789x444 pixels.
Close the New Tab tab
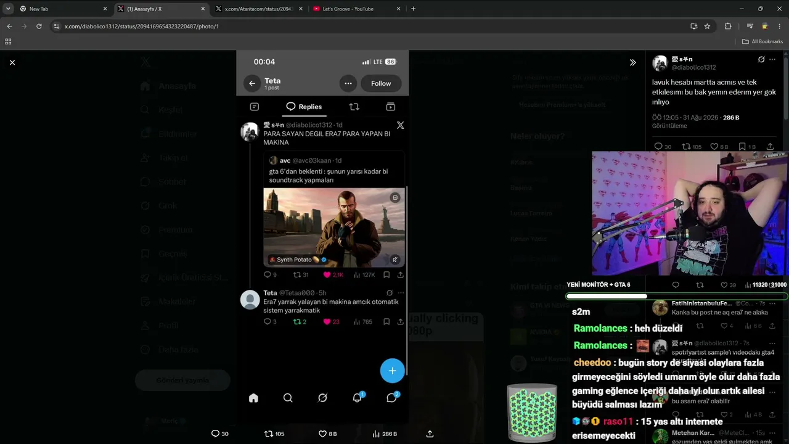click(x=105, y=9)
